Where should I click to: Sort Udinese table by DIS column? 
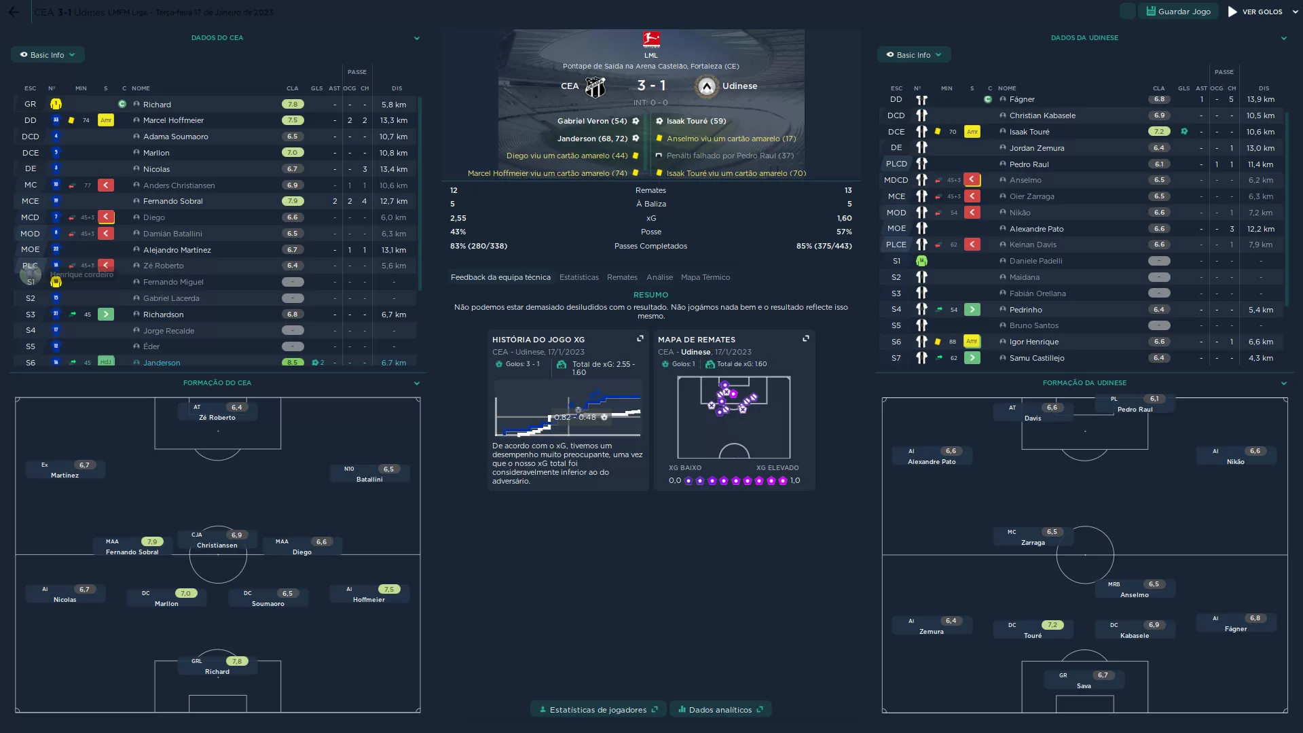(x=1264, y=88)
